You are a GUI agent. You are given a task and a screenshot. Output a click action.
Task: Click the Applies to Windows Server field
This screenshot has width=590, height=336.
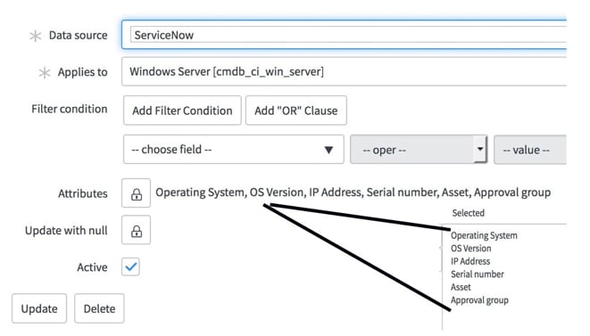[344, 71]
